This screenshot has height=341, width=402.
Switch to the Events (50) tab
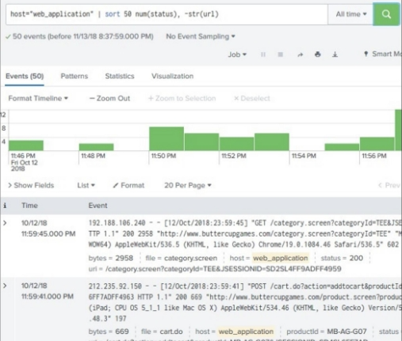coord(25,76)
